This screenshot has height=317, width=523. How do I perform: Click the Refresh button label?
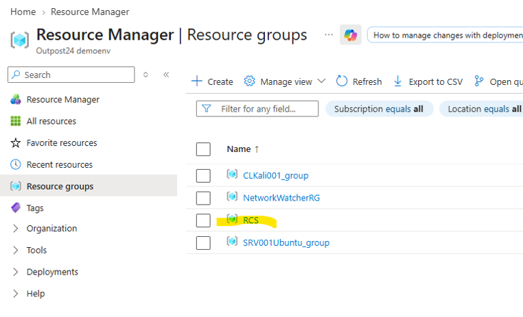pyautogui.click(x=367, y=82)
